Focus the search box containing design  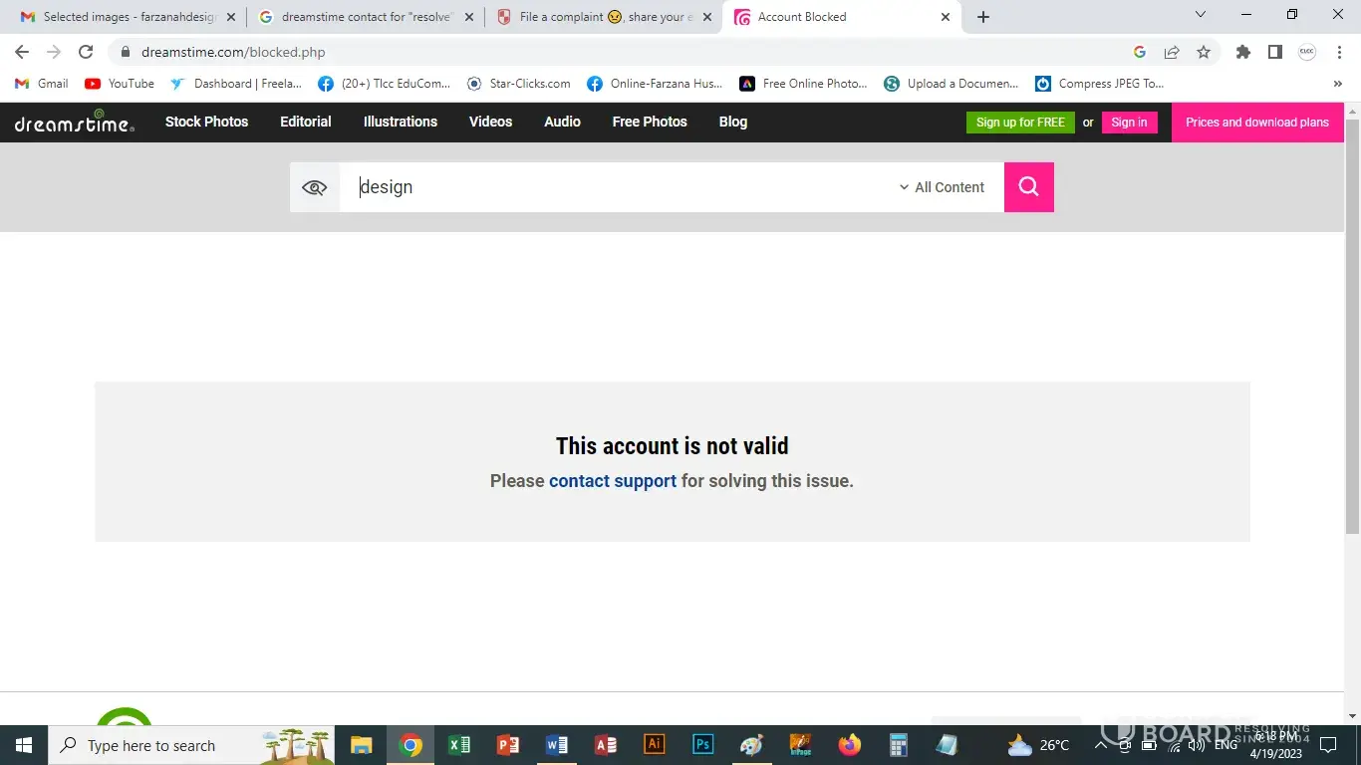click(618, 187)
